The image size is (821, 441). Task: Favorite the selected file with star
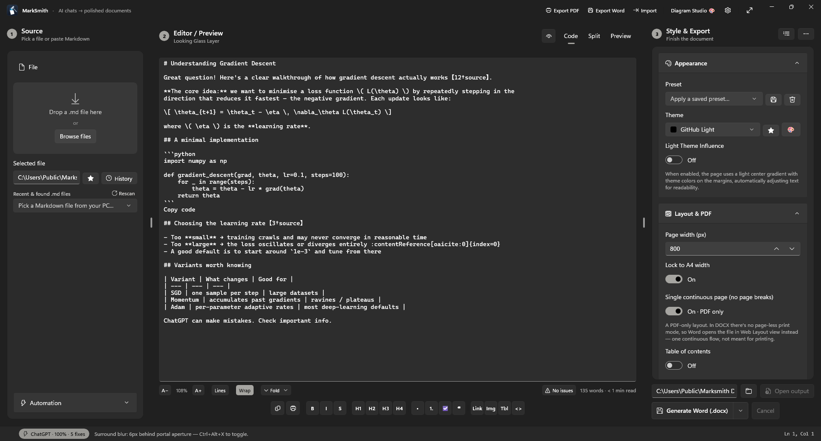91,178
